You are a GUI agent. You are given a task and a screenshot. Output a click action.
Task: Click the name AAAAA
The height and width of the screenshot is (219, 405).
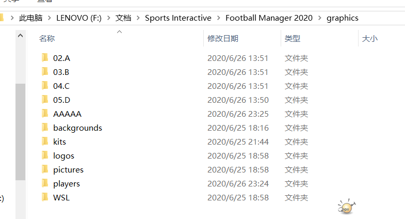[67, 114]
